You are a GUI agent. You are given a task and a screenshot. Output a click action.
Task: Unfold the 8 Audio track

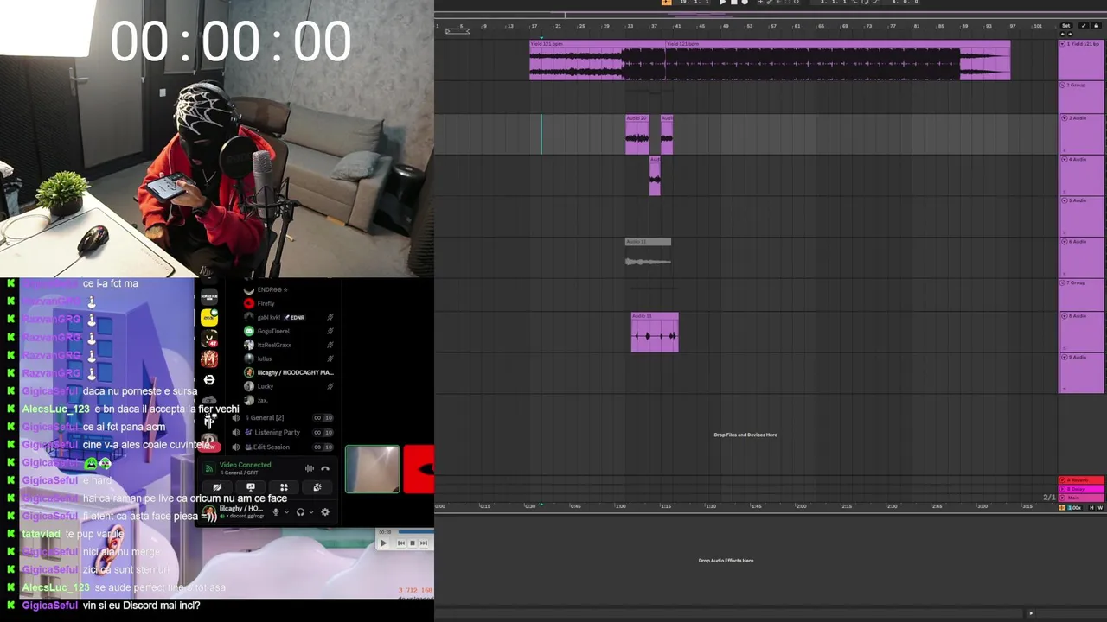[x=1064, y=316]
